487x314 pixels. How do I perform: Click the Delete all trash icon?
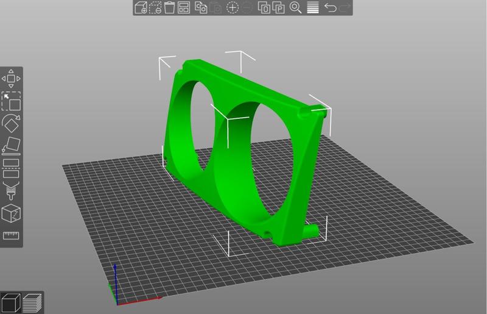(x=169, y=7)
